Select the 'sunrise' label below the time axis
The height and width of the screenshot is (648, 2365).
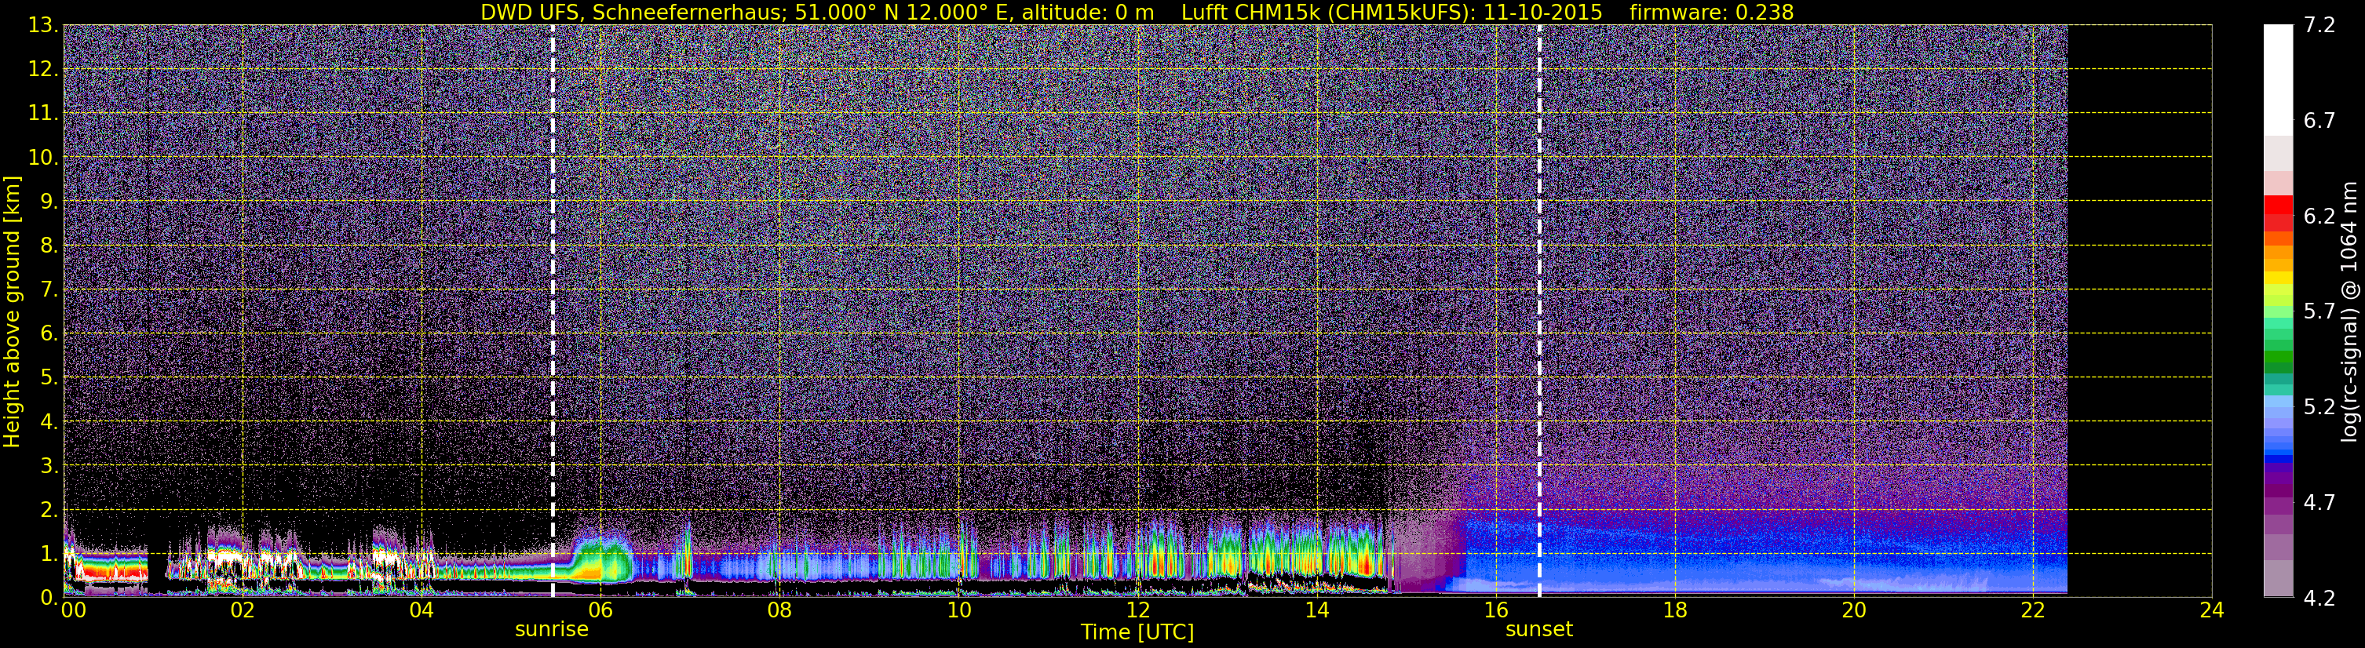click(x=552, y=630)
